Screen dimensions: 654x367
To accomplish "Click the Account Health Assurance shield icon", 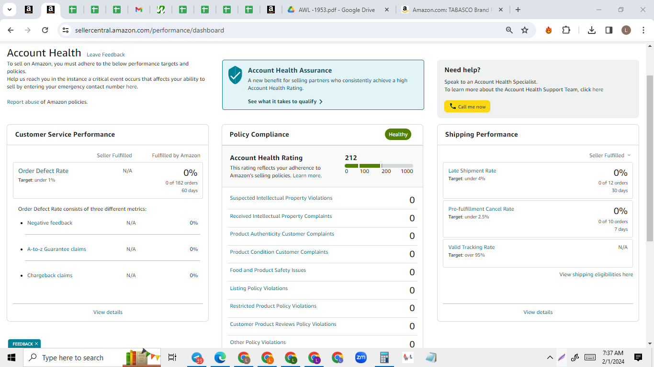I will [235, 75].
